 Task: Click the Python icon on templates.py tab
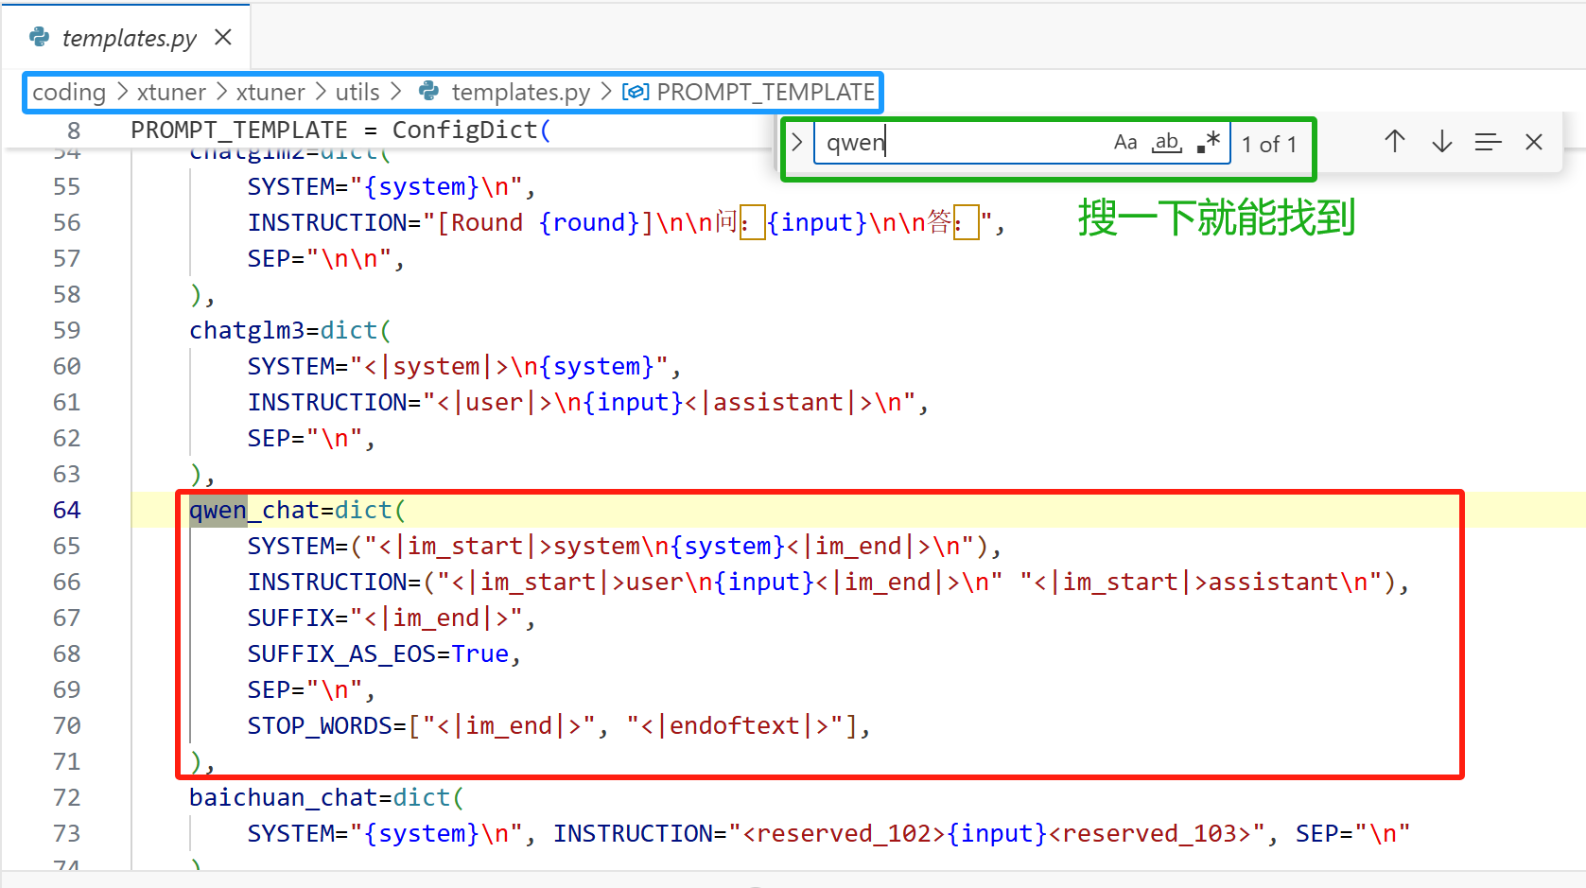pos(40,37)
